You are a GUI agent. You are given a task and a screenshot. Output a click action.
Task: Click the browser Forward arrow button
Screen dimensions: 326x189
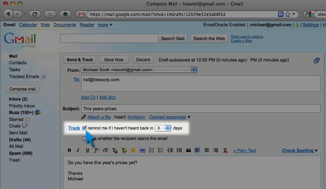(18, 14)
